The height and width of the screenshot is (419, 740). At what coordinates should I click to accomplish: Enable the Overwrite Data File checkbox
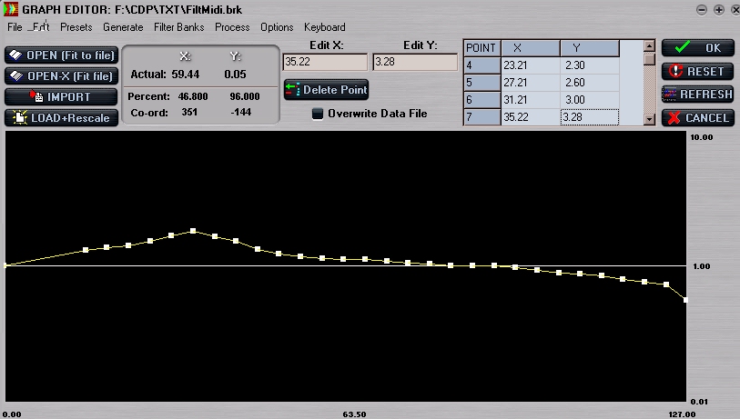(318, 114)
